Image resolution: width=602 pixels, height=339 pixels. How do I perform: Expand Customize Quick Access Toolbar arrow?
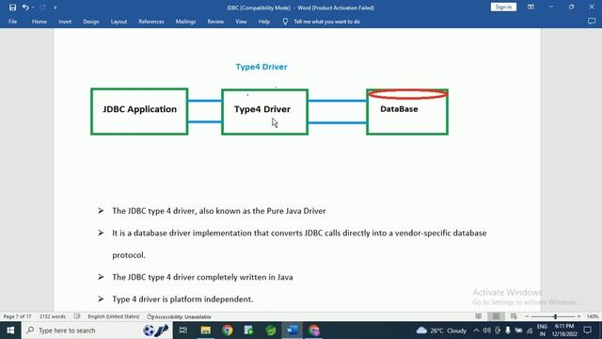tap(55, 8)
